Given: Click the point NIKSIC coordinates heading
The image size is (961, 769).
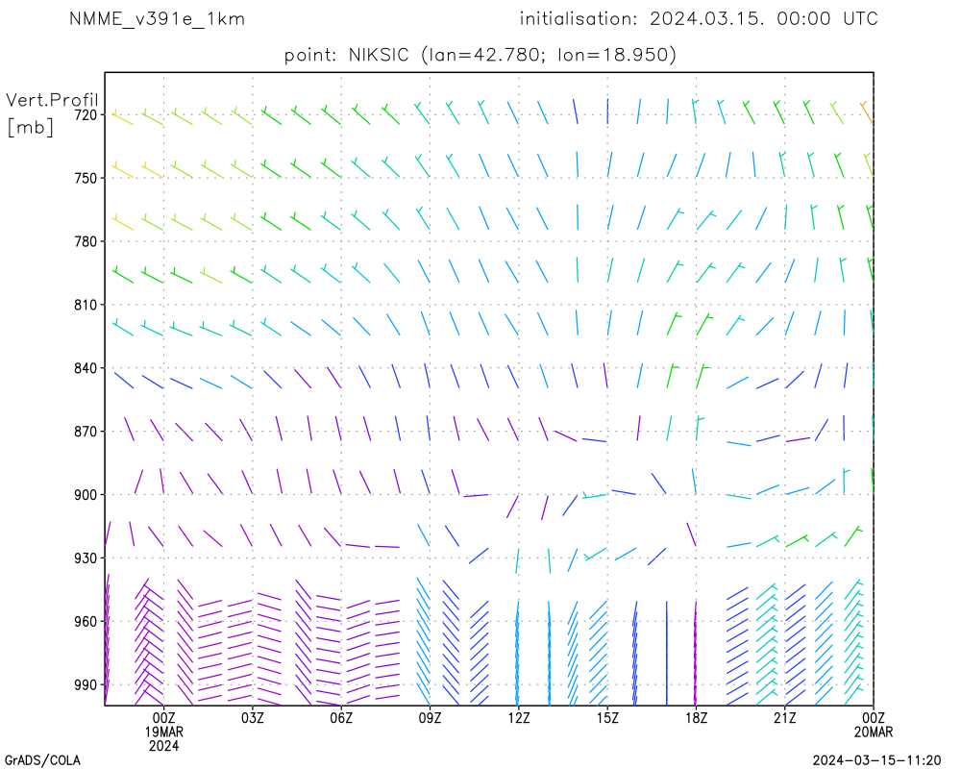Looking at the screenshot, I should pos(480,55).
